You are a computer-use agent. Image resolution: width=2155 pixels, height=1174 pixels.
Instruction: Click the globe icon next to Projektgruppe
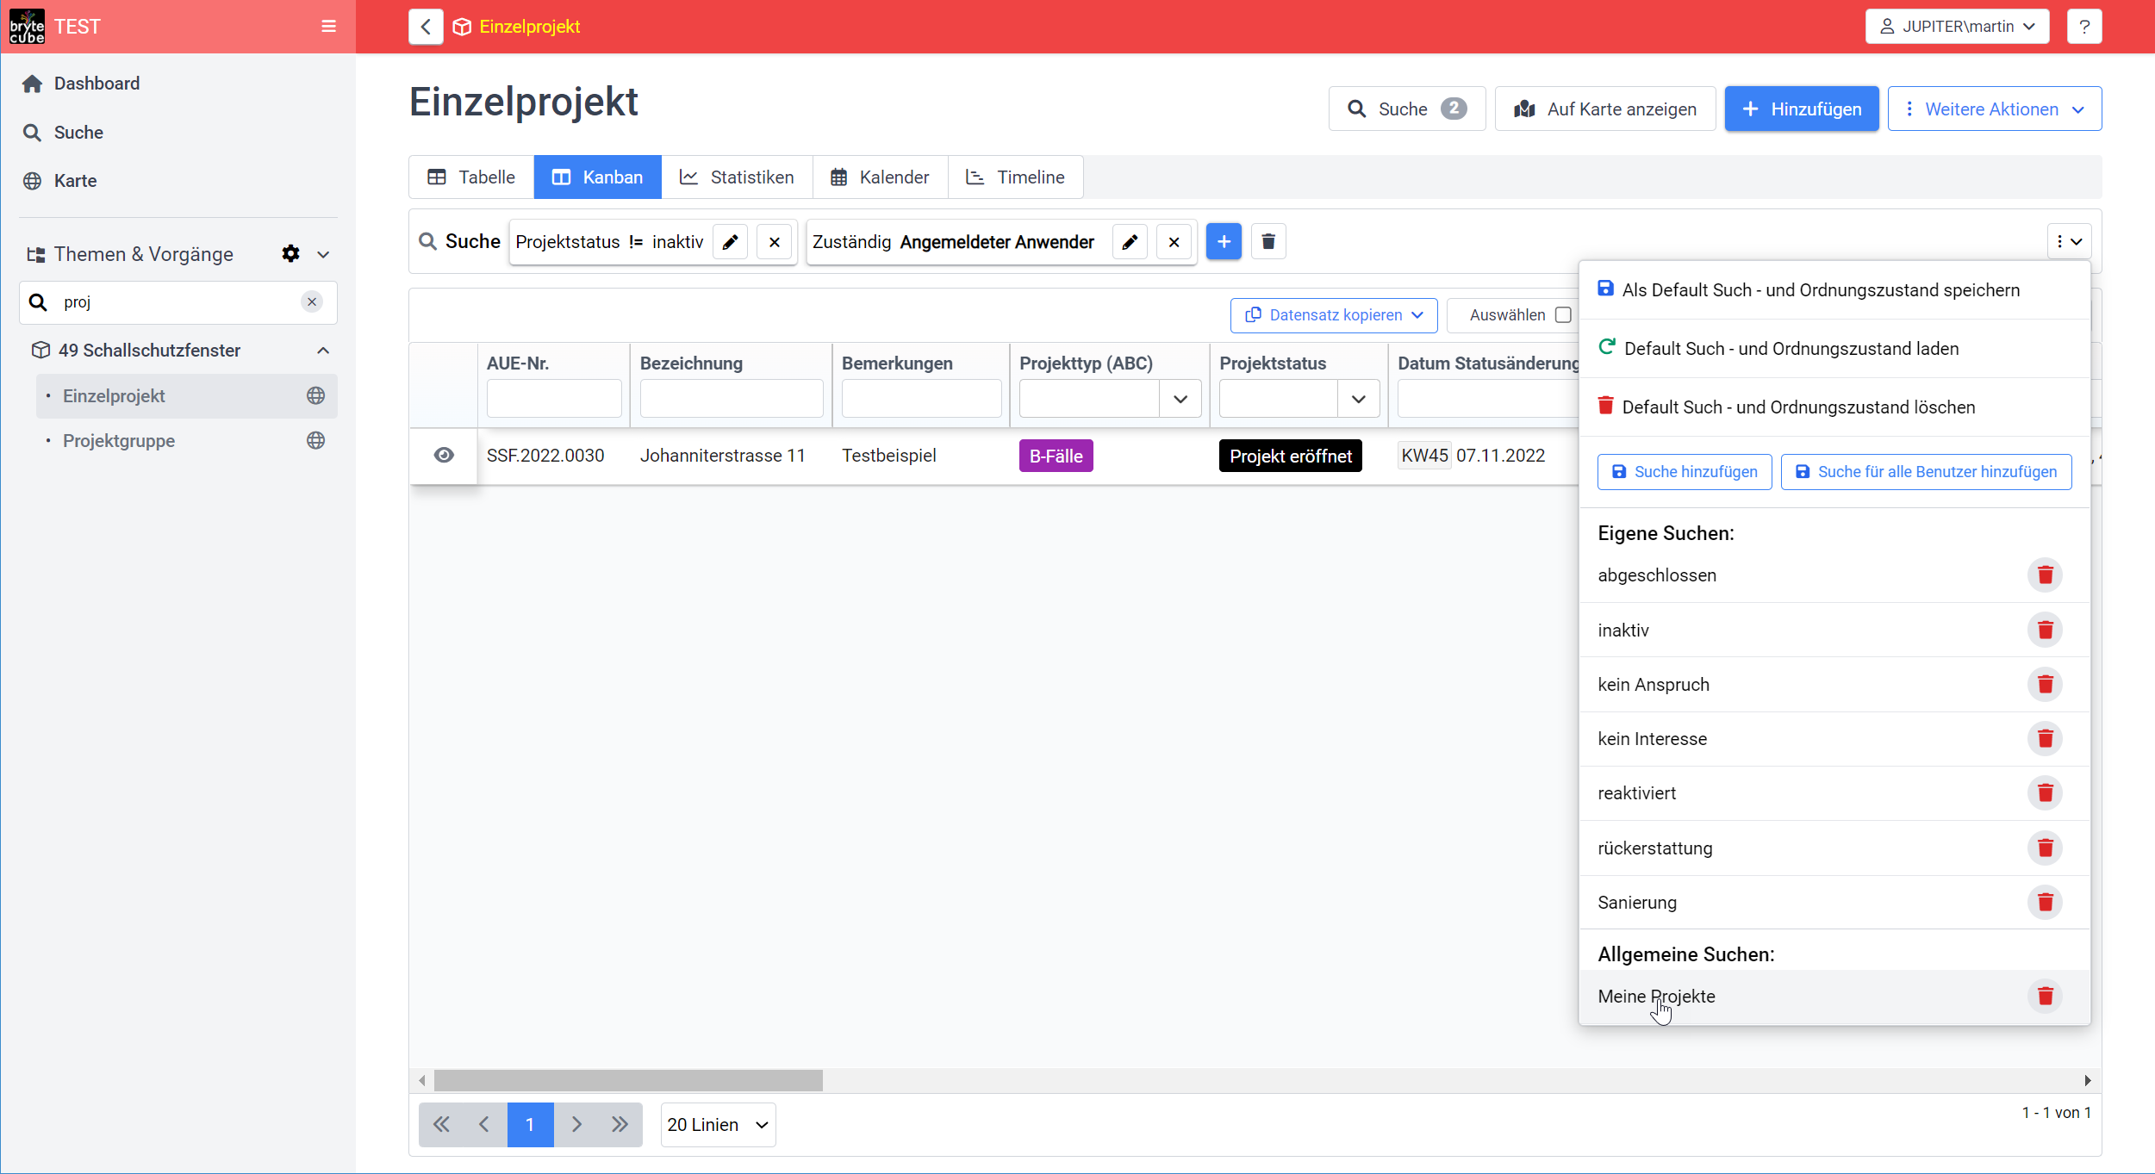tap(316, 440)
